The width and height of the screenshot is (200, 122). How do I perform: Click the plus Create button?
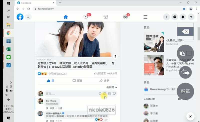(166, 17)
